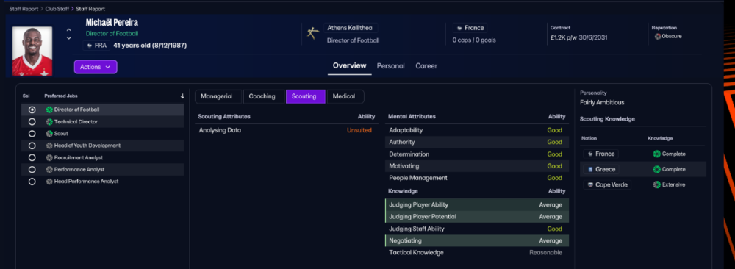Open the France scouting knowledge nation
735x269 pixels.
(x=601, y=154)
